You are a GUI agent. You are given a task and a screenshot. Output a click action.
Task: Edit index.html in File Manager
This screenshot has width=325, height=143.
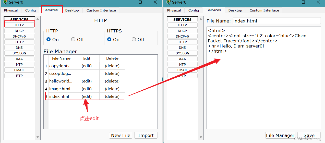[87, 97]
